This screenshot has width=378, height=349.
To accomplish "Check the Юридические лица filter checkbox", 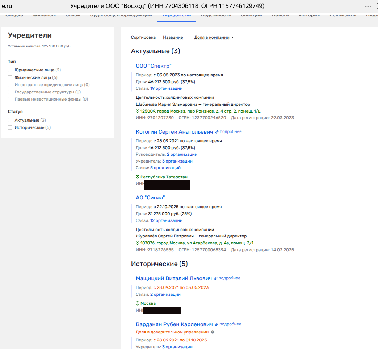I will coord(10,70).
